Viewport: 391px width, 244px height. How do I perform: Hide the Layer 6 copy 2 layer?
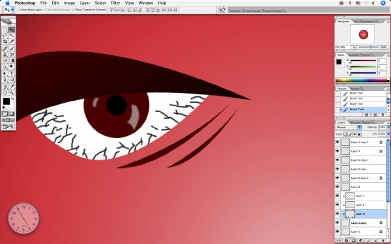pyautogui.click(x=338, y=160)
